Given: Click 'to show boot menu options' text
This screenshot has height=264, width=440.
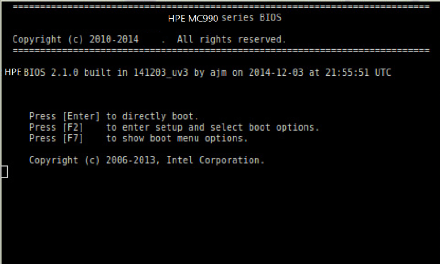Looking at the screenshot, I should [177, 138].
